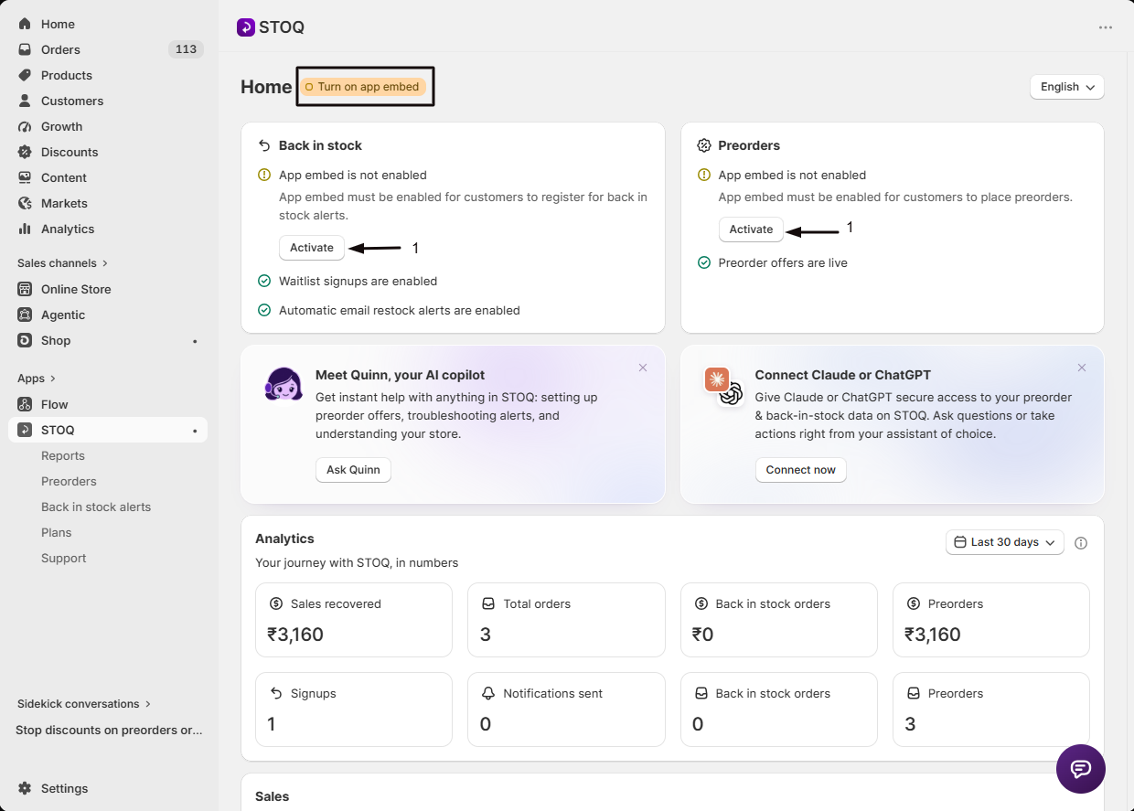Activate app embed for Preorders

(751, 229)
